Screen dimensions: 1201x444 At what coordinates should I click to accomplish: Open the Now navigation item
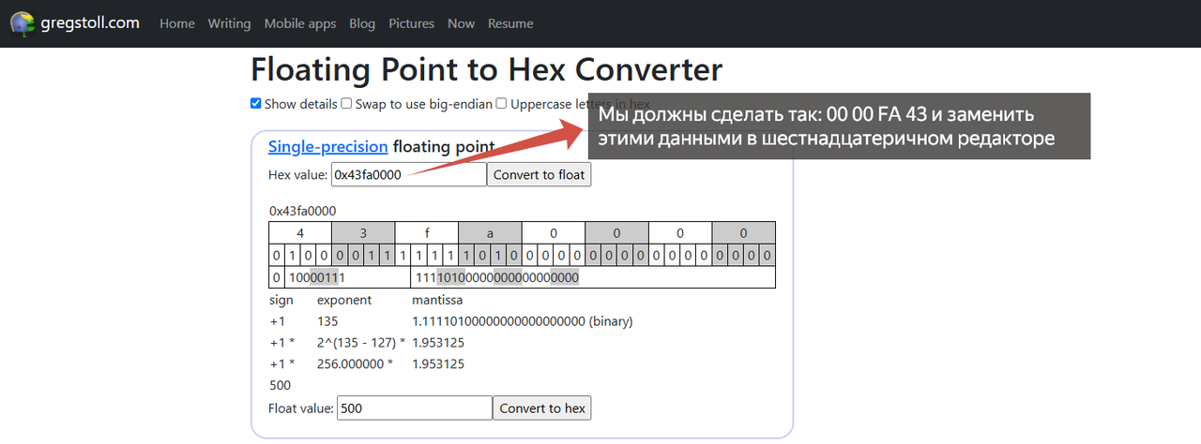pyautogui.click(x=462, y=23)
